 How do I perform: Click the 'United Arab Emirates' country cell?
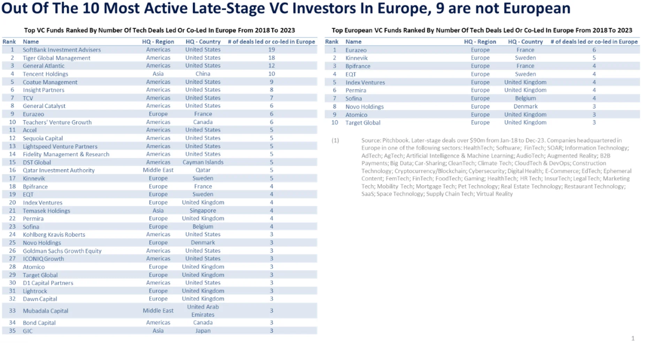[x=203, y=311]
